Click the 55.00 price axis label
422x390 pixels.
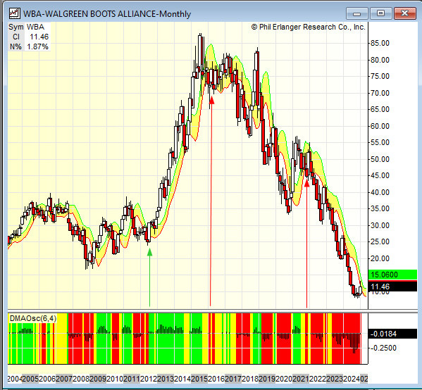[380, 142]
